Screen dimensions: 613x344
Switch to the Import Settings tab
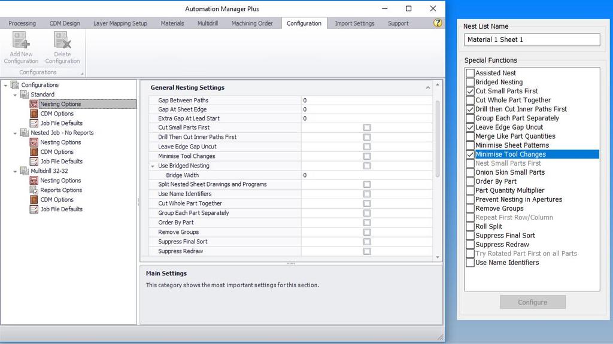(354, 23)
